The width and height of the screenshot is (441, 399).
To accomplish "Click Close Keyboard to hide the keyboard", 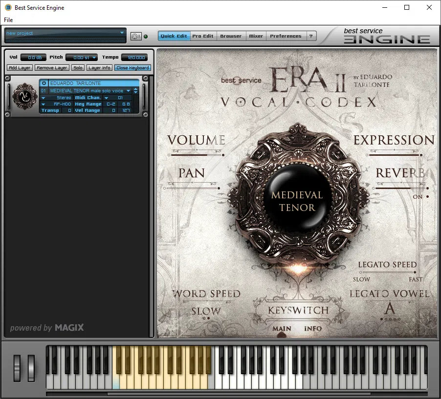I will tap(132, 67).
